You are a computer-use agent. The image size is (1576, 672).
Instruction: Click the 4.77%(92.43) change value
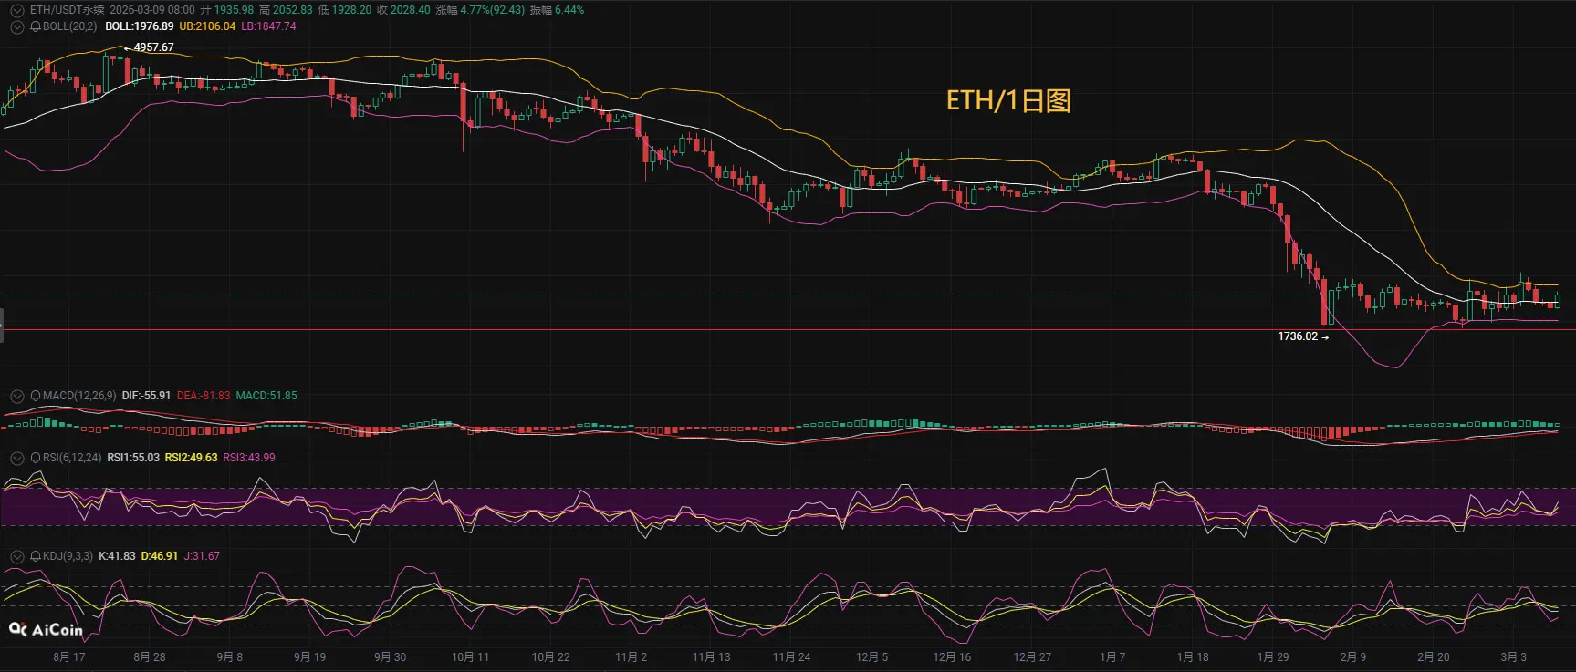pyautogui.click(x=493, y=10)
